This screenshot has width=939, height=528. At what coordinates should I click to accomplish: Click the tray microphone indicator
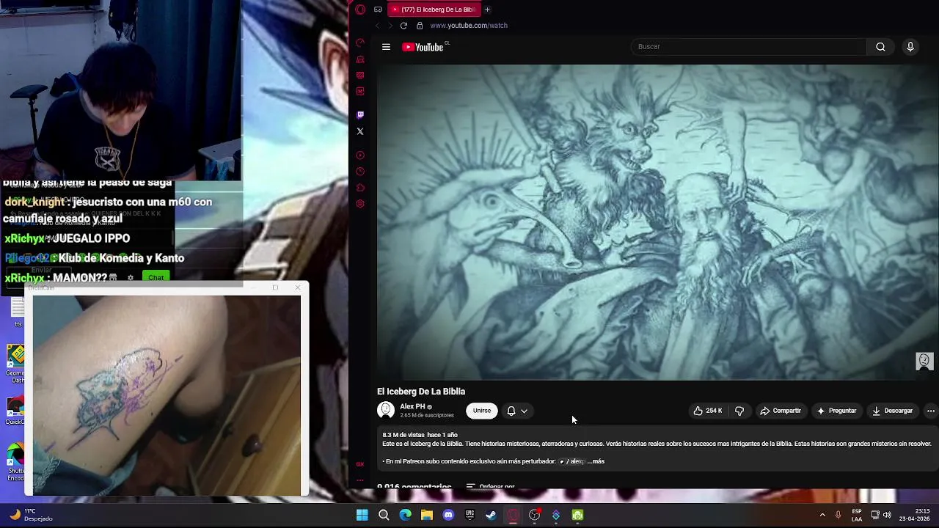coord(838,515)
